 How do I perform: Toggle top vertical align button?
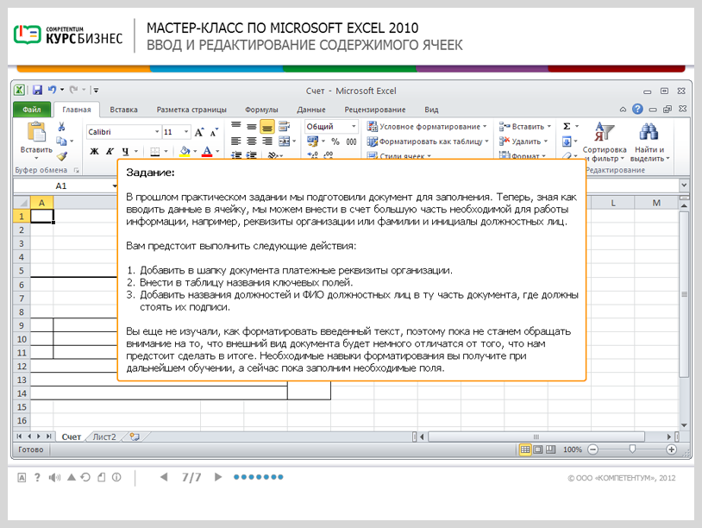pyautogui.click(x=236, y=126)
